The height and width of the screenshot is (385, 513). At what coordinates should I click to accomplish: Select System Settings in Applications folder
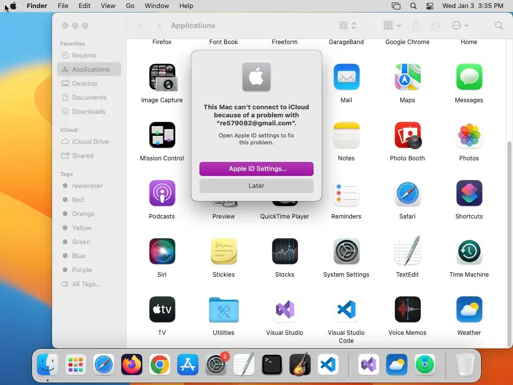[346, 251]
